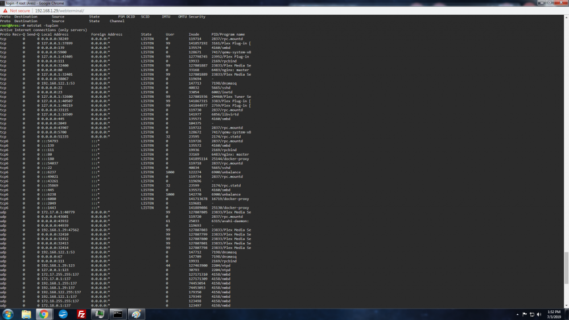The width and height of the screenshot is (569, 320).
Task: Switch to the Paint taskbar icon
Action: (x=137, y=314)
